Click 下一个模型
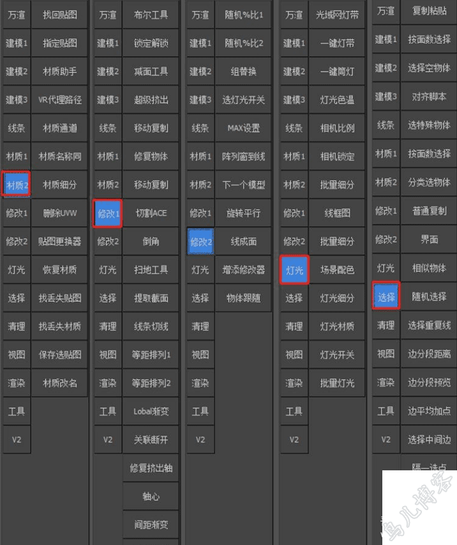This screenshot has height=545, width=457. pyautogui.click(x=243, y=185)
